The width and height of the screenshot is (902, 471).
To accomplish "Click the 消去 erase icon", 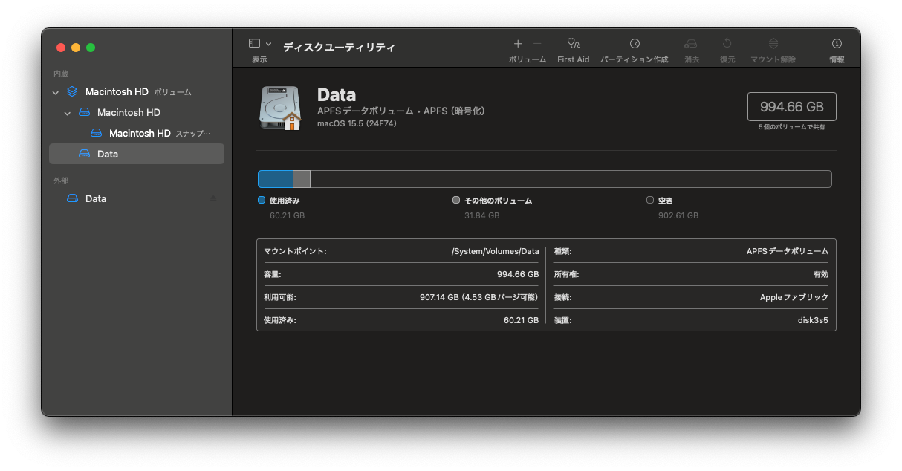I will pyautogui.click(x=691, y=44).
